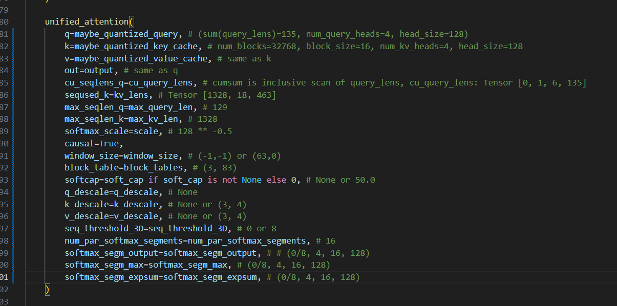Click num_par_softmax_segments parameter name
This screenshot has width=617, height=306.
point(123,241)
